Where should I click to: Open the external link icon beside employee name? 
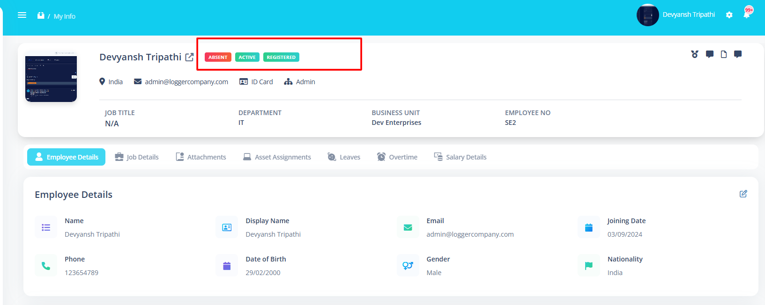pos(189,57)
